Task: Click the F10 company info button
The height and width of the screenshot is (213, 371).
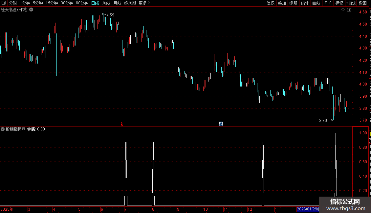Action: [x=328, y=3]
